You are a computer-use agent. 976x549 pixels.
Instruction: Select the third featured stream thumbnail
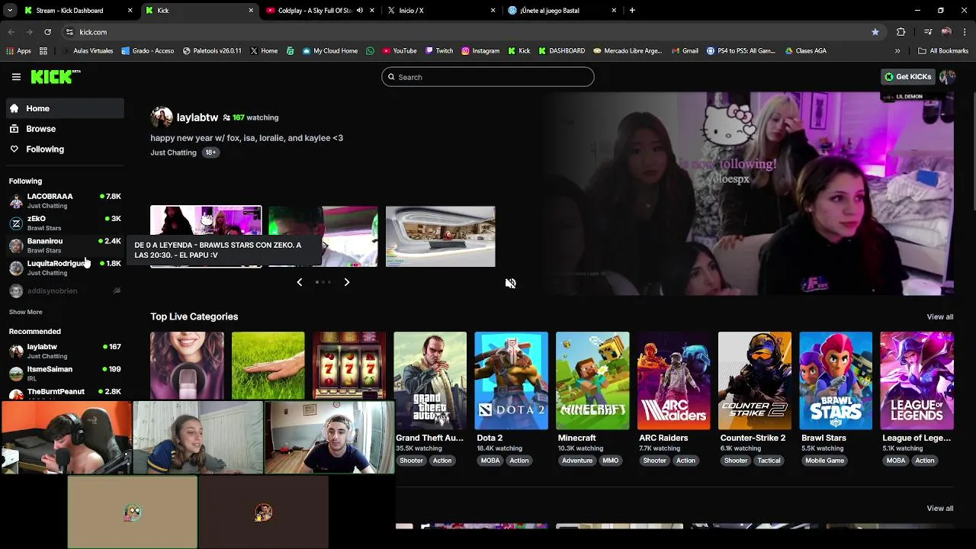click(441, 236)
